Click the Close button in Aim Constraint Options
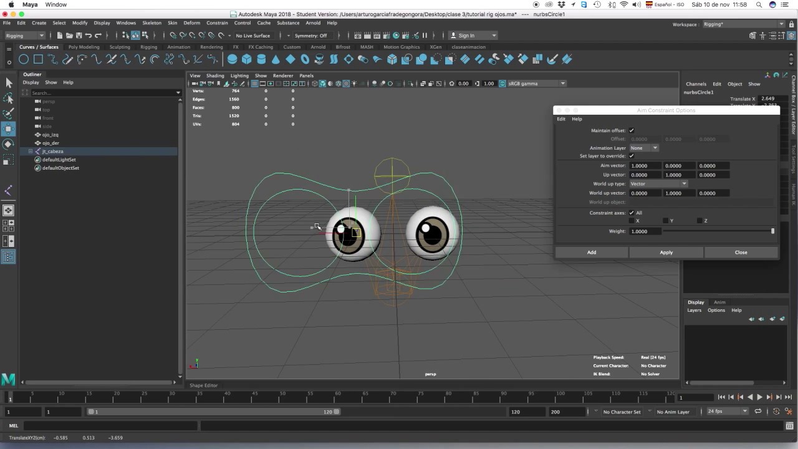798x449 pixels. 741,253
